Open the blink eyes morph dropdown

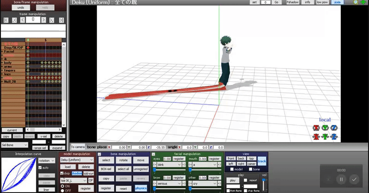pyautogui.click(x=169, y=165)
